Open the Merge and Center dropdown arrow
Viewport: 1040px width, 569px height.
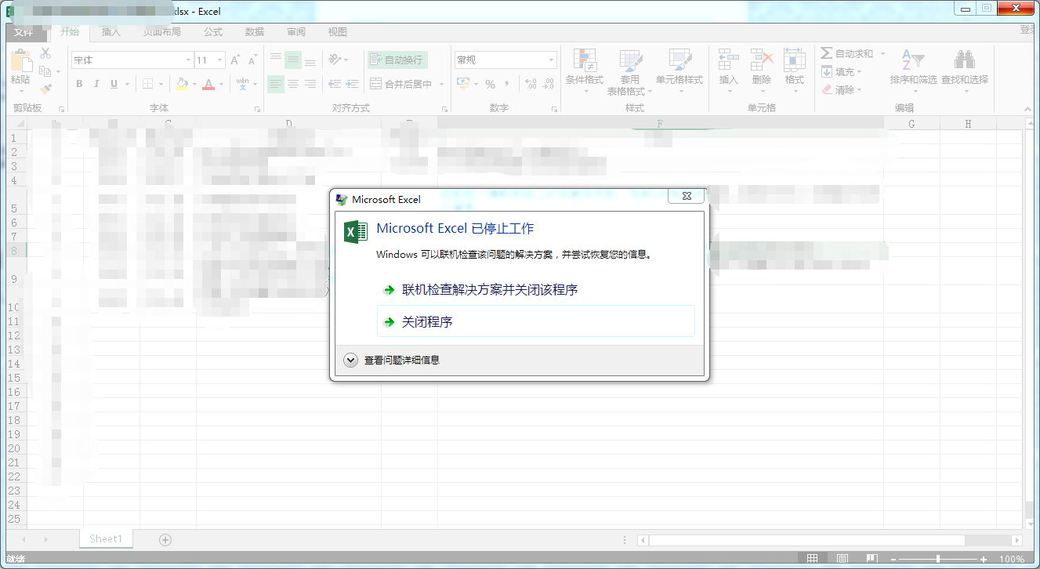pyautogui.click(x=441, y=84)
